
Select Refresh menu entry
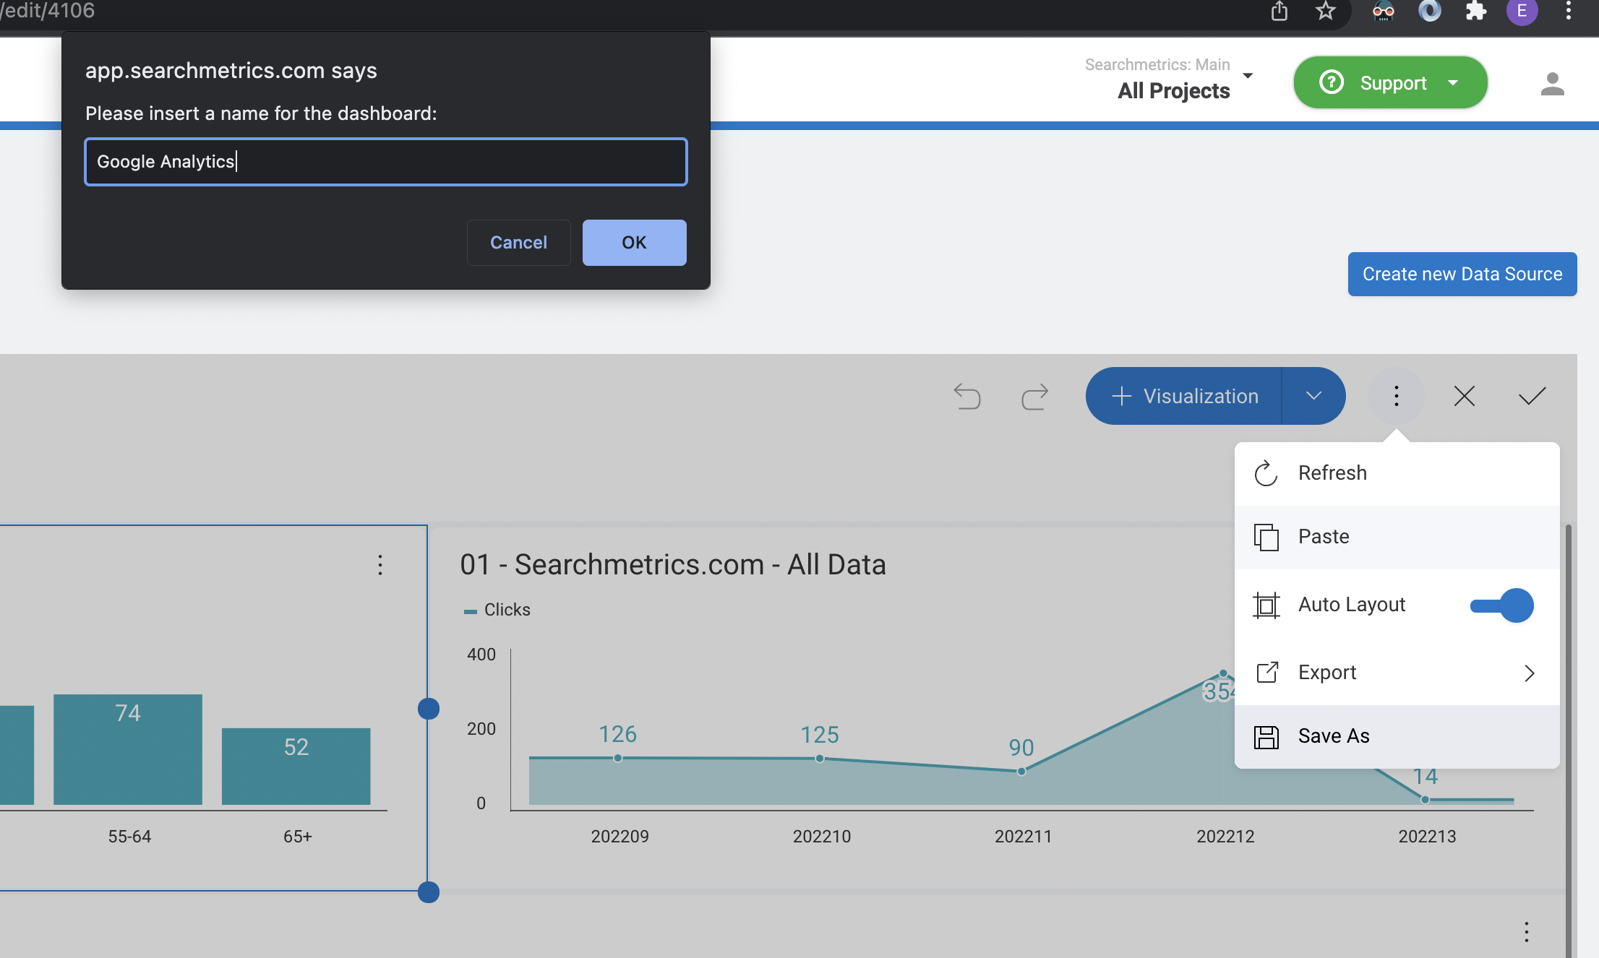click(1397, 473)
